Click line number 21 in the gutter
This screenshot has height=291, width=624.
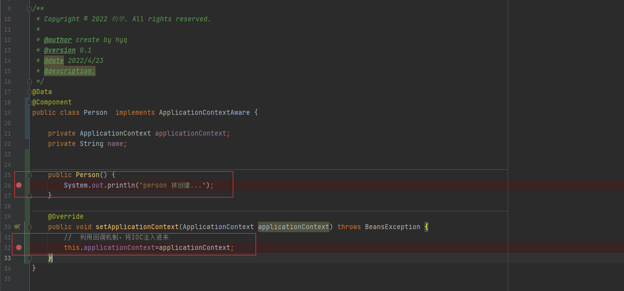pyautogui.click(x=7, y=133)
